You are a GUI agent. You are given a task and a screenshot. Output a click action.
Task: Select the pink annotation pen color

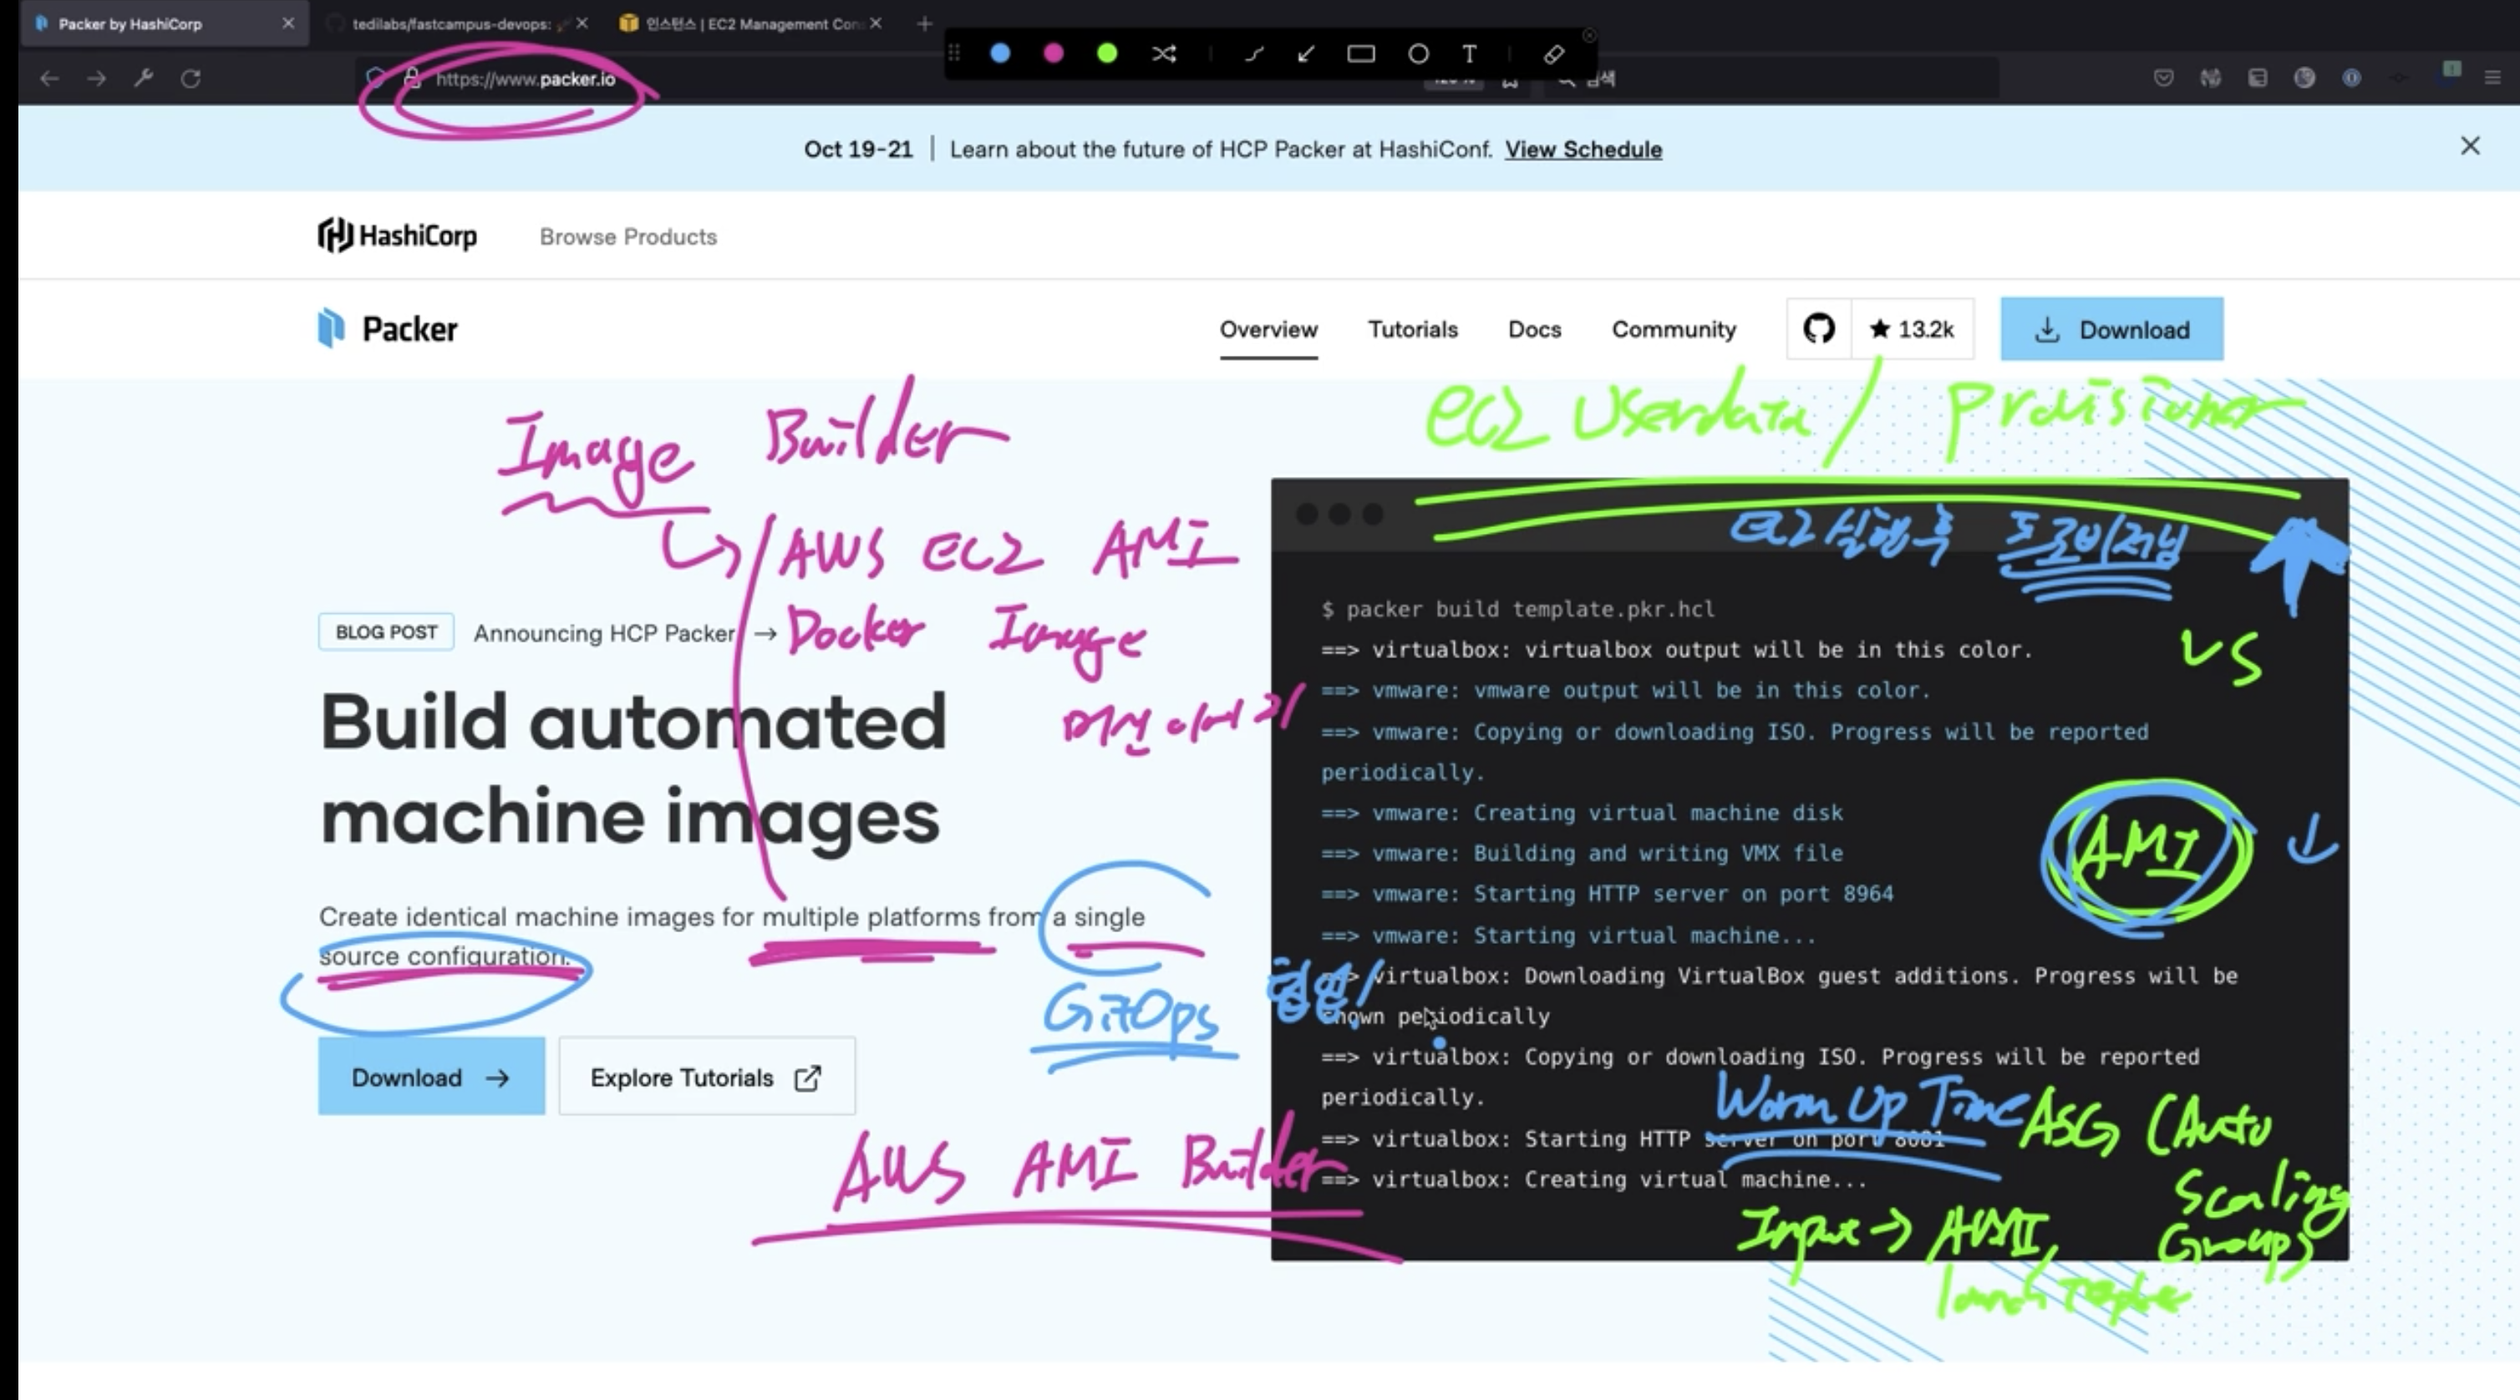1054,53
